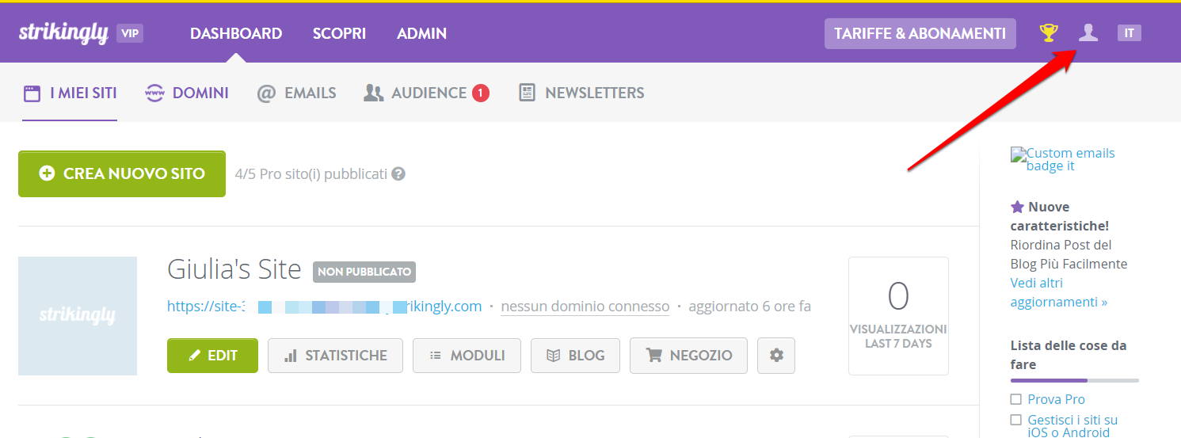Click nessun dominio connesso link
The width and height of the screenshot is (1181, 438).
(x=585, y=306)
